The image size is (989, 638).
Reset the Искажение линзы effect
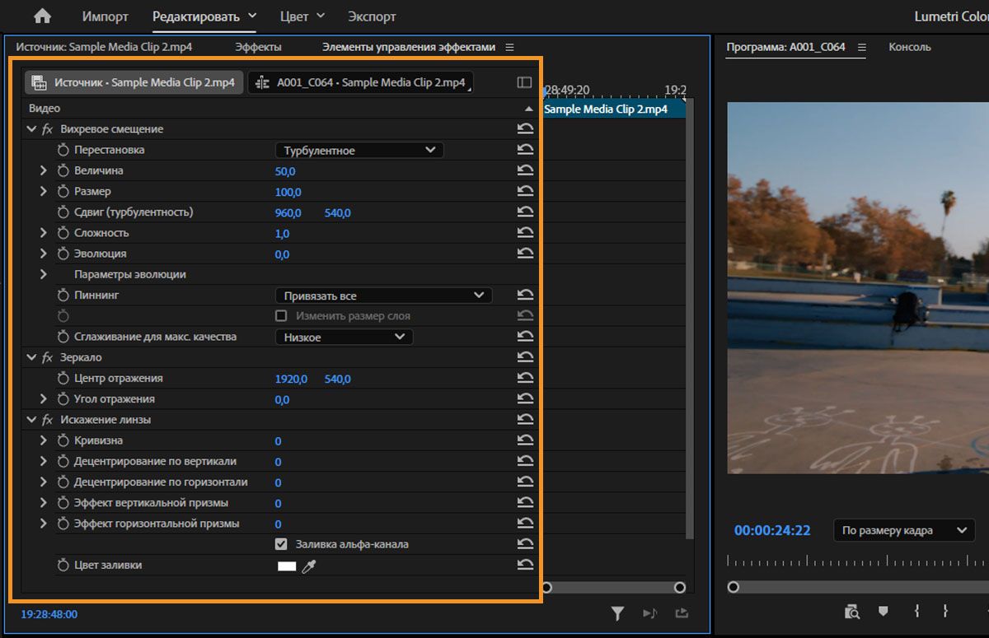pyautogui.click(x=525, y=420)
